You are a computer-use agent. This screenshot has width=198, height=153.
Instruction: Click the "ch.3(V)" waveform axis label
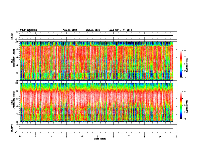click(x=12, y=128)
